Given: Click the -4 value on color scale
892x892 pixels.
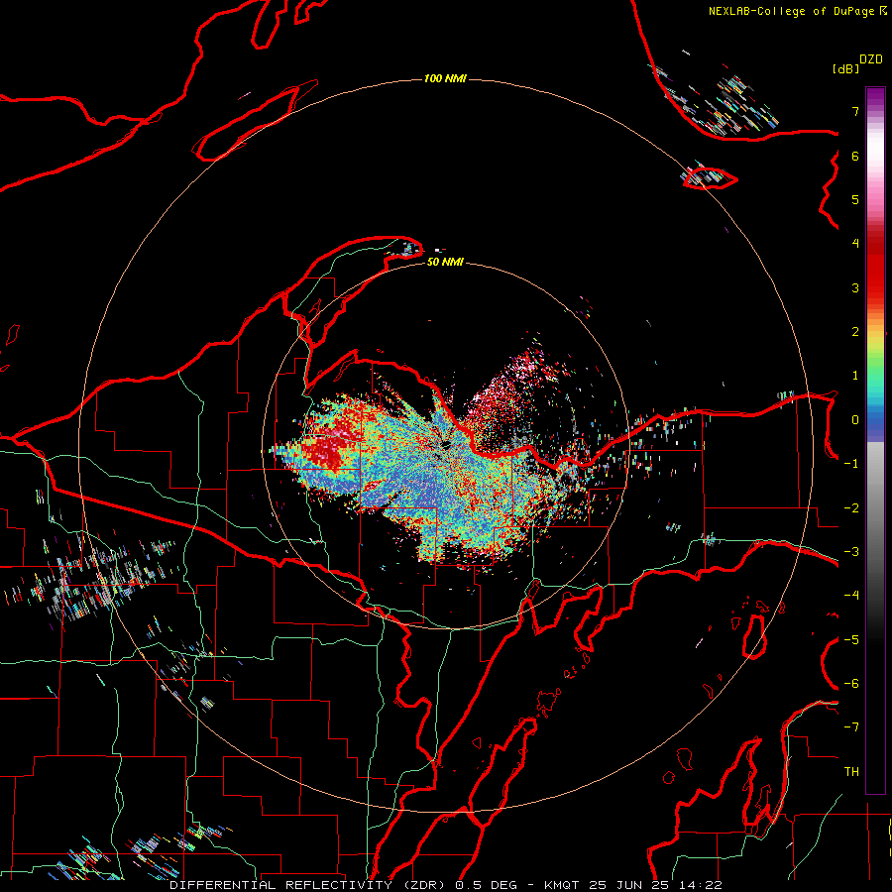Looking at the screenshot, I should click(851, 596).
